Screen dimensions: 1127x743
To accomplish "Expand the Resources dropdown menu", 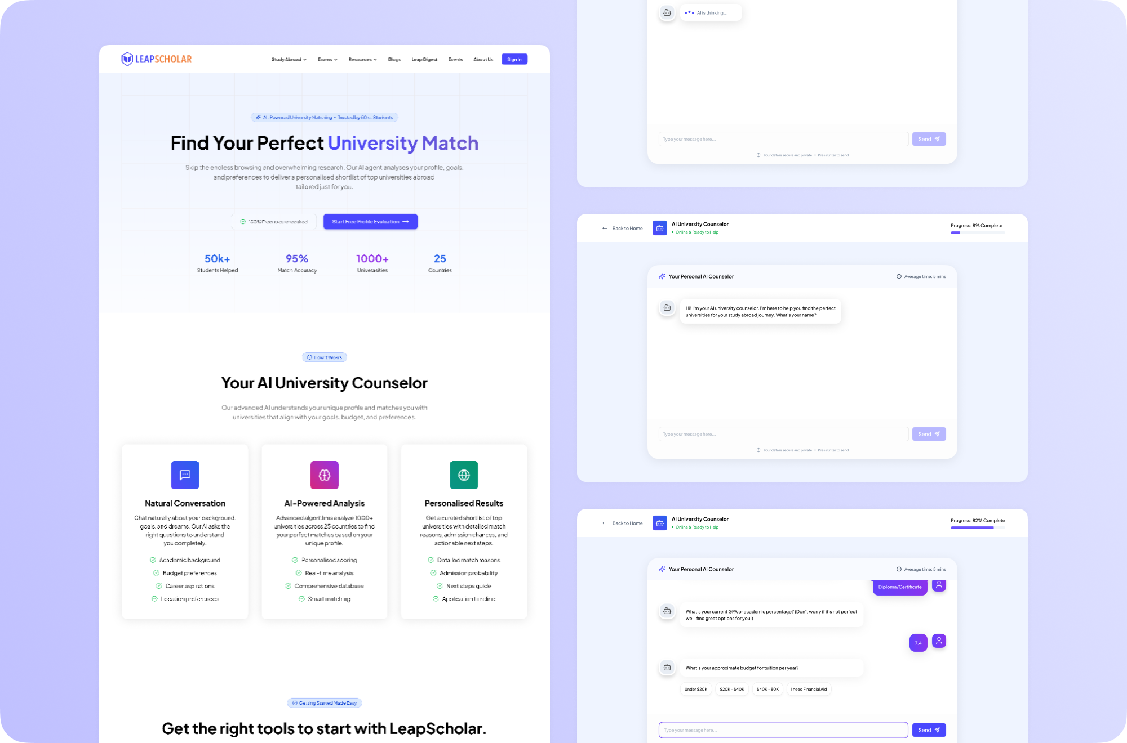I will coord(362,60).
